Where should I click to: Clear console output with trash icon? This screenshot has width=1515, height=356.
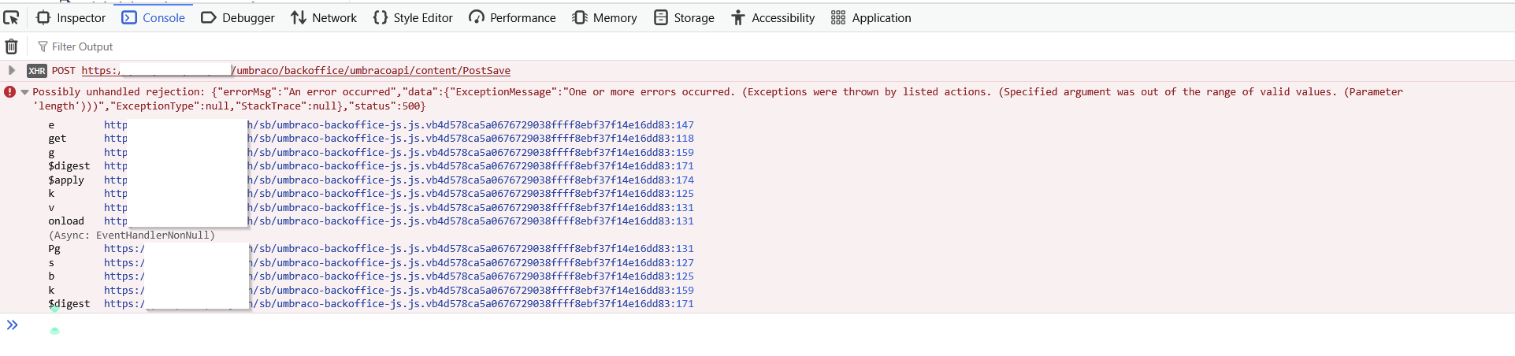pos(11,46)
